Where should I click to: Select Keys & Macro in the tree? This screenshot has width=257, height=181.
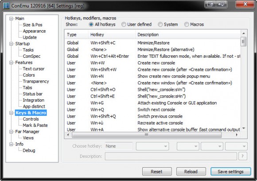point(31,113)
